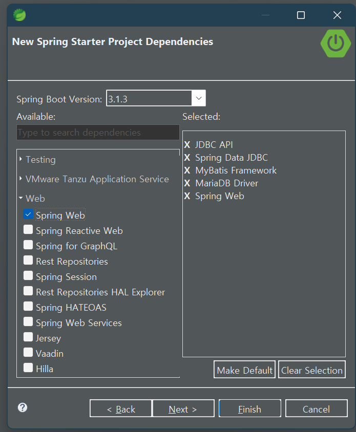Focus the dependency search field

(x=98, y=133)
